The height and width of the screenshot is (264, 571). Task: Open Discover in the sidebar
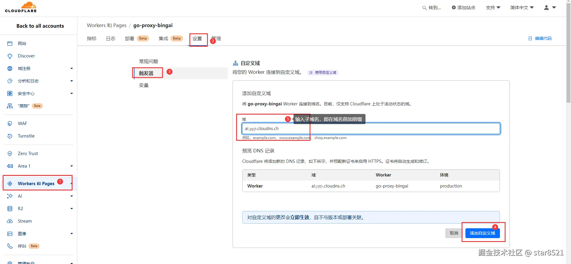26,56
